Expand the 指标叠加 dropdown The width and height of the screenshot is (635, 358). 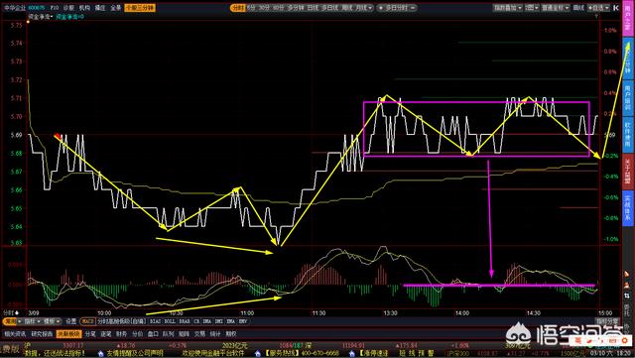[507, 8]
